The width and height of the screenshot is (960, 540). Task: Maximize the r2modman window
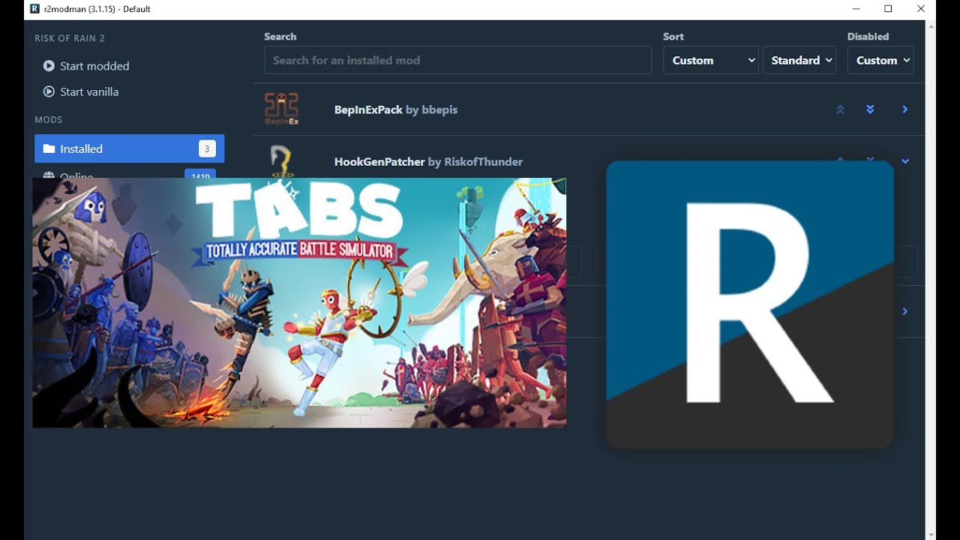coord(888,9)
